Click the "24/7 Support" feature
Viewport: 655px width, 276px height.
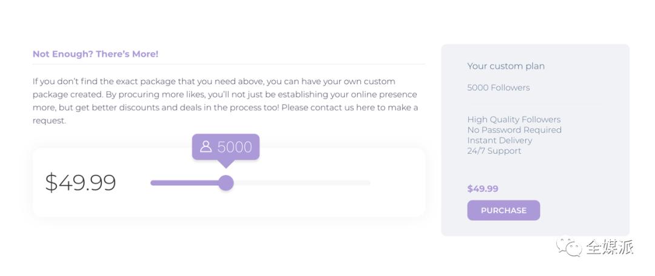tap(494, 151)
